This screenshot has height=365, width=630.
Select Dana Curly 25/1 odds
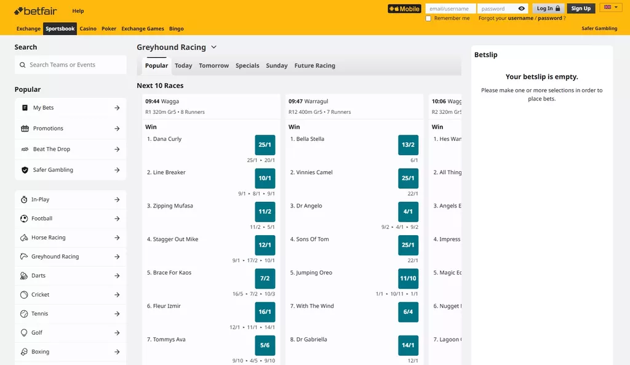265,145
